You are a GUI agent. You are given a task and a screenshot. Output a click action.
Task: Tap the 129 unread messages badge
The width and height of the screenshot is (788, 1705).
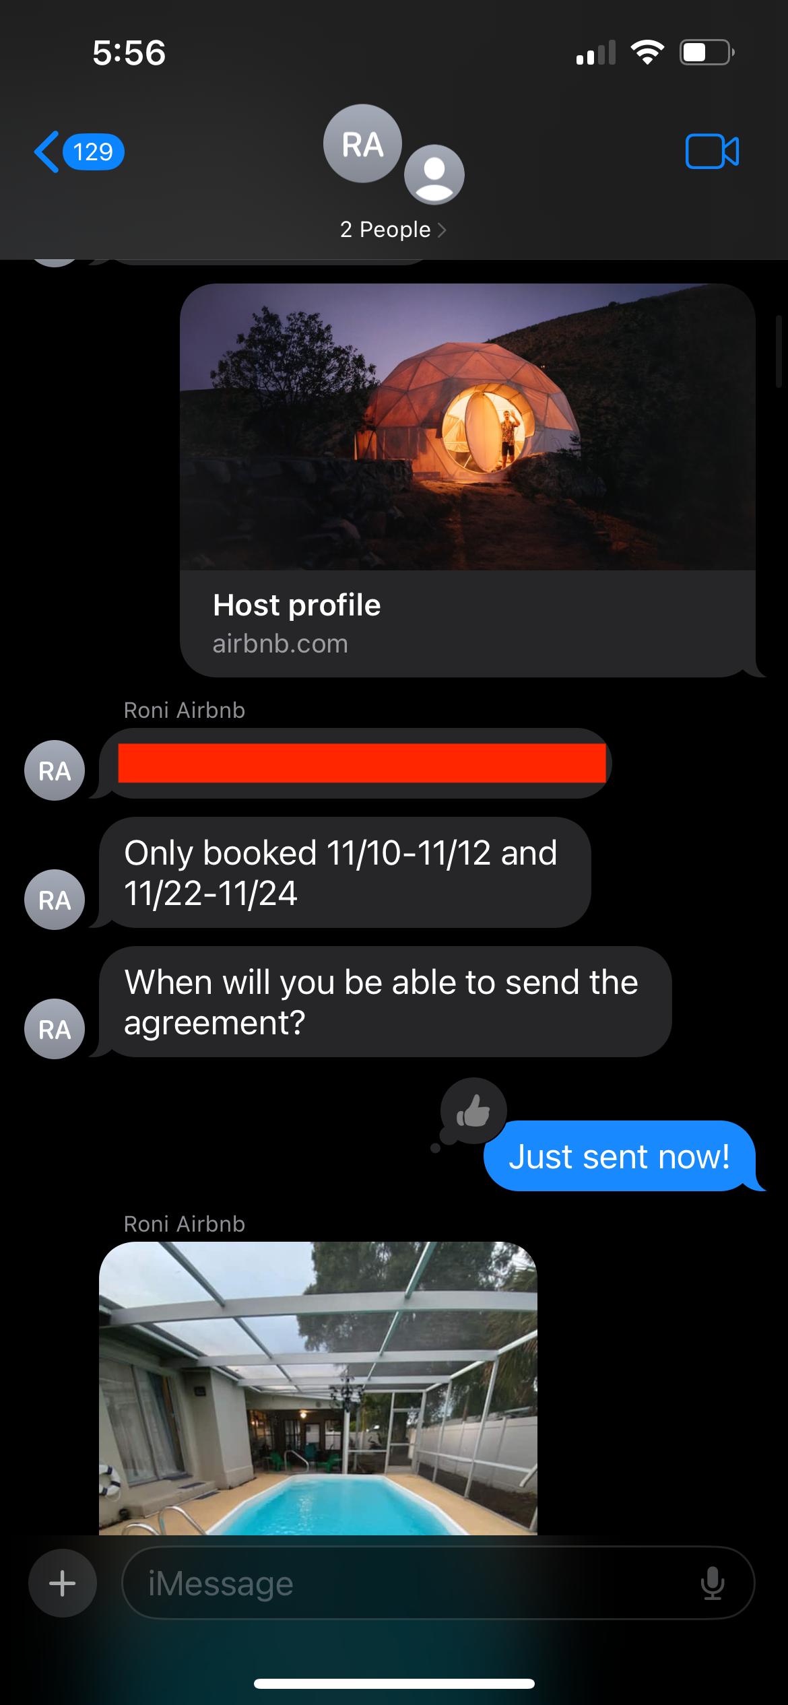(x=93, y=152)
